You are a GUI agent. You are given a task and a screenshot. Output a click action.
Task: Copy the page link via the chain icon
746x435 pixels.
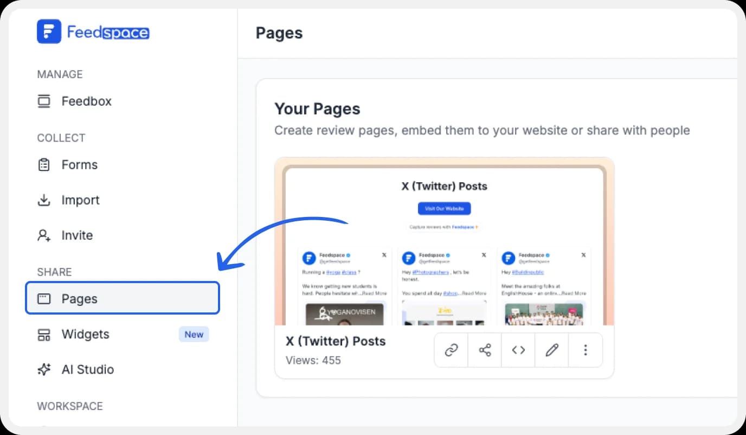pos(451,350)
